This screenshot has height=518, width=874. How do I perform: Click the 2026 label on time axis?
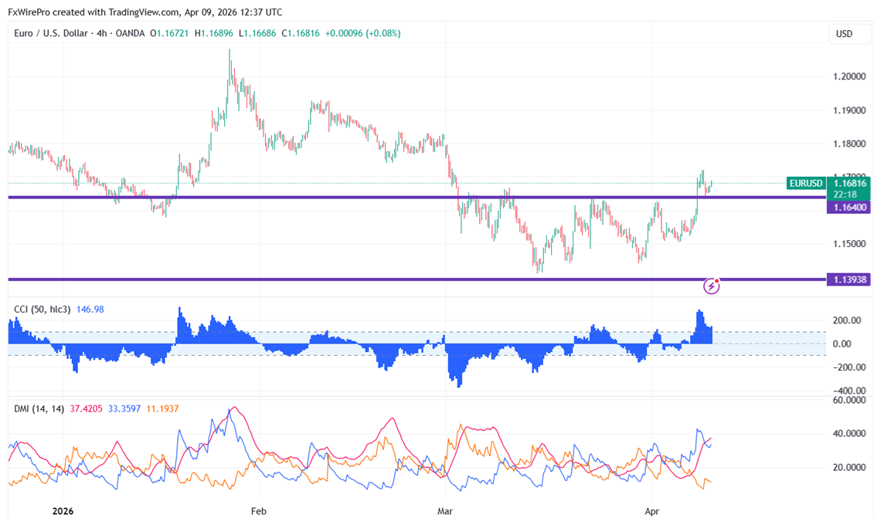[x=63, y=511]
